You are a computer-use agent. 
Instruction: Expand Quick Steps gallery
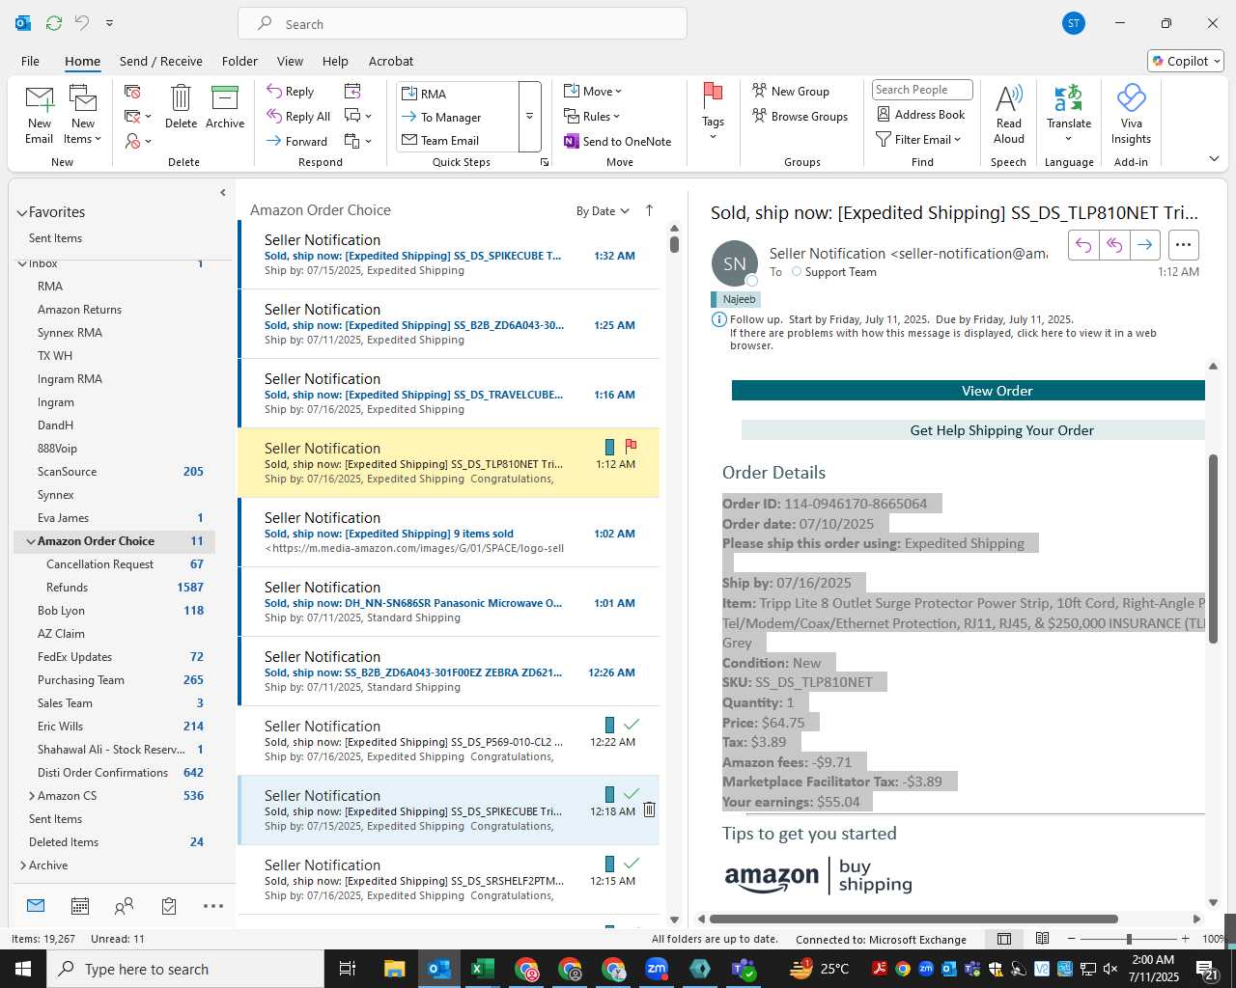pyautogui.click(x=529, y=117)
